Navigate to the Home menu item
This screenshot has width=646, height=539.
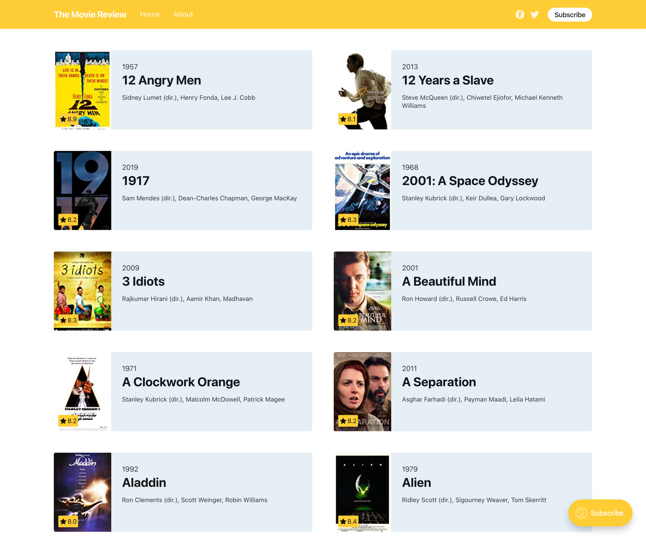pos(150,14)
